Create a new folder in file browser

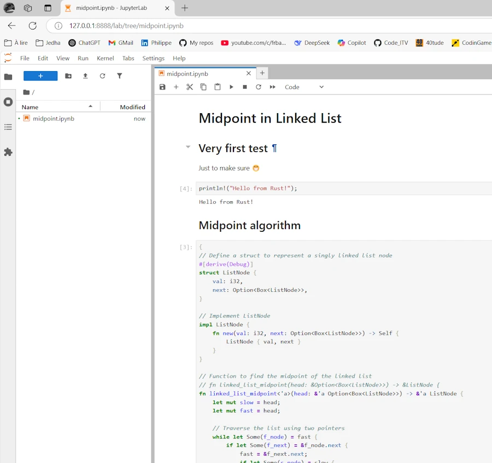point(68,76)
